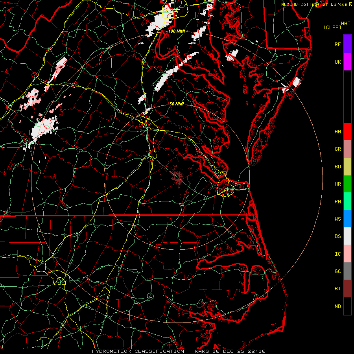354x354 pixels.
Task: Click the brown biological scatter at radar center
Action: [177, 177]
